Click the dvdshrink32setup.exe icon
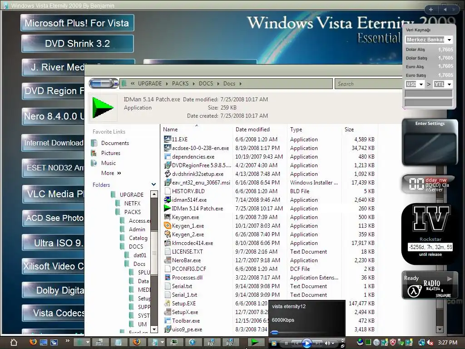465x349 pixels. [x=167, y=174]
